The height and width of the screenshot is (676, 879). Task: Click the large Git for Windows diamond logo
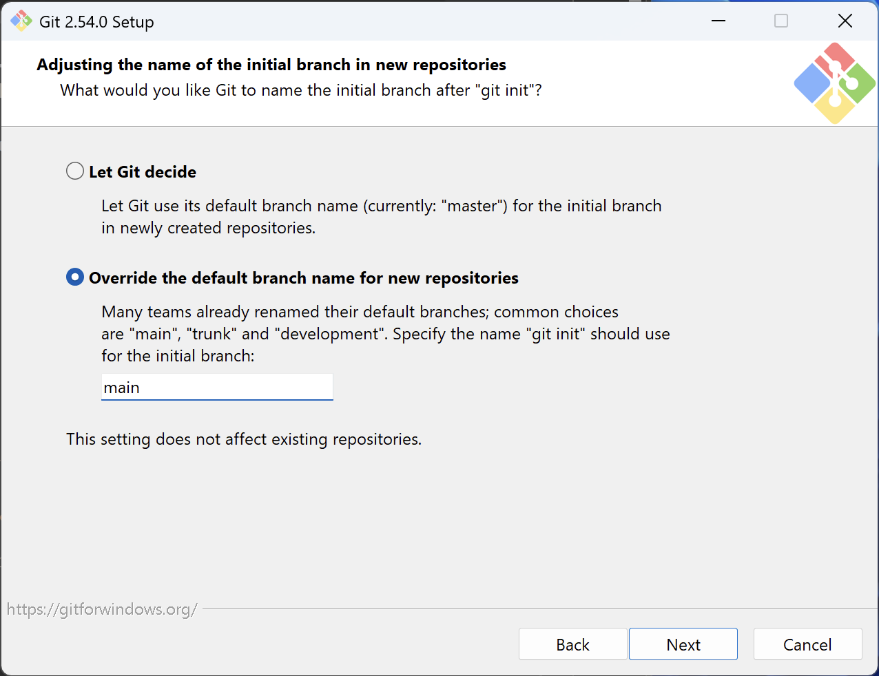pyautogui.click(x=834, y=82)
